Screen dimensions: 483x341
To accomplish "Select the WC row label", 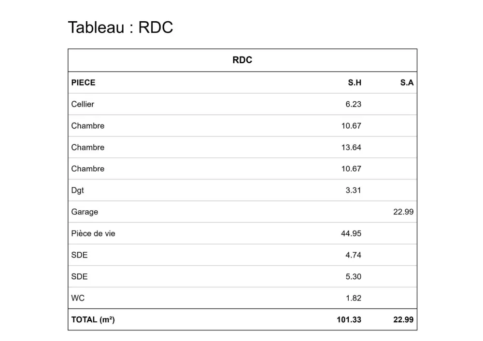I will pyautogui.click(x=78, y=298).
